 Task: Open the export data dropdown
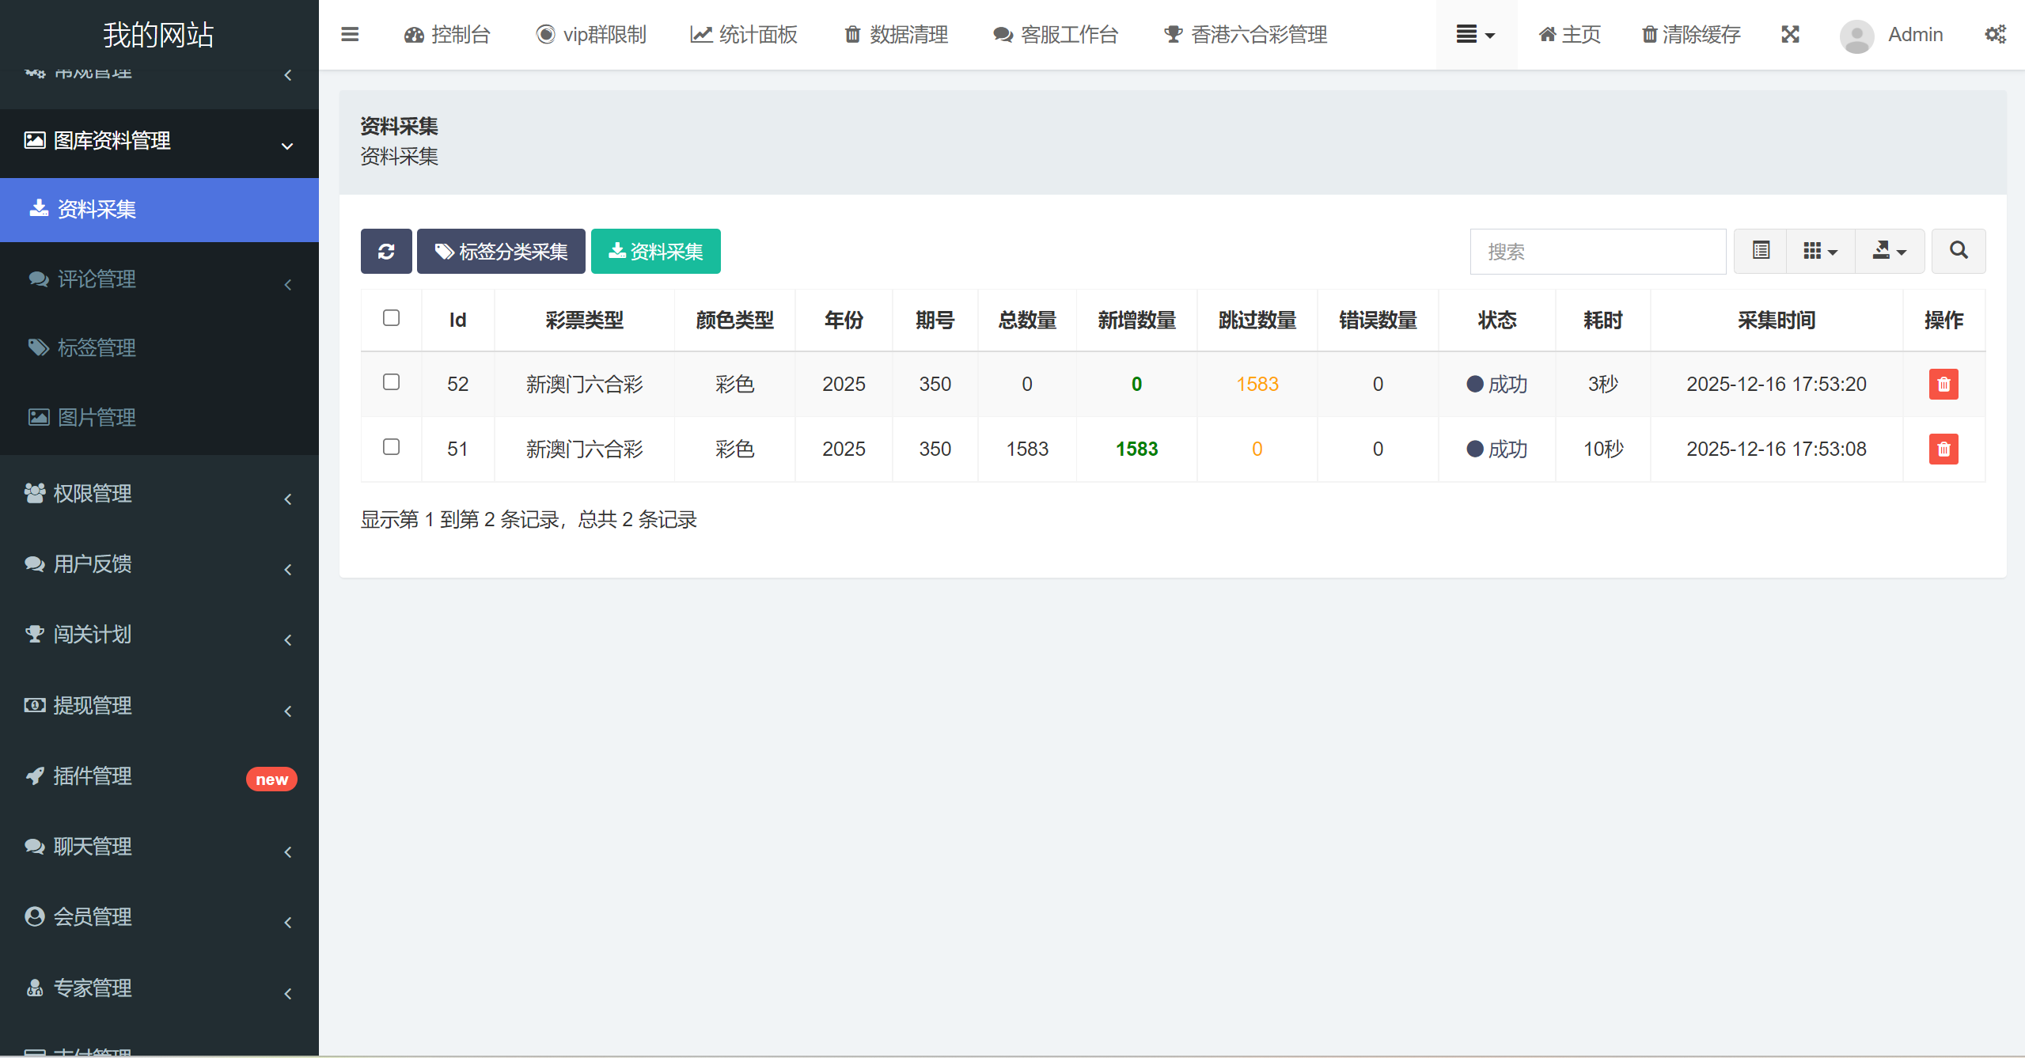tap(1889, 252)
